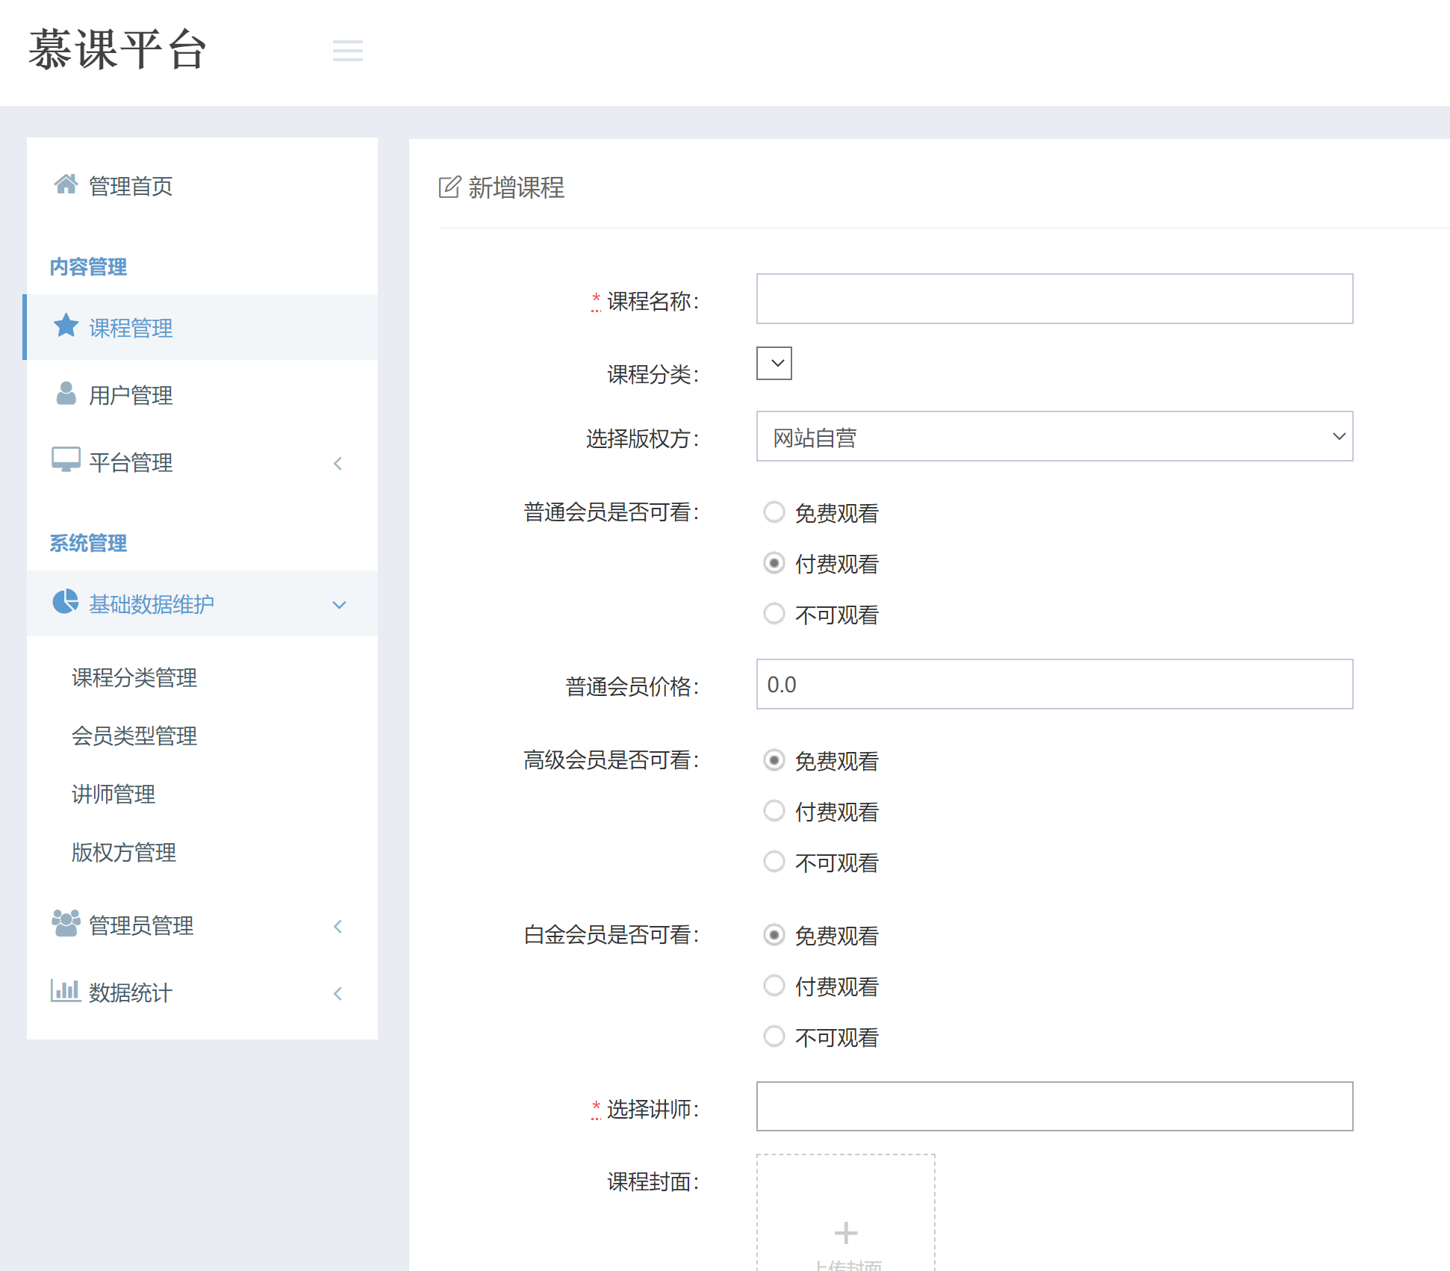Viewport: 1450px width, 1271px height.
Task: Click the monitor icon for 平台管理
Action: (66, 460)
